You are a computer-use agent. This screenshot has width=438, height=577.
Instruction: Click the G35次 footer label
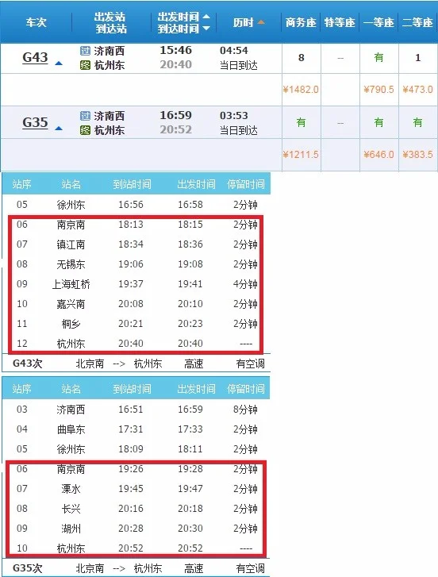(28, 568)
